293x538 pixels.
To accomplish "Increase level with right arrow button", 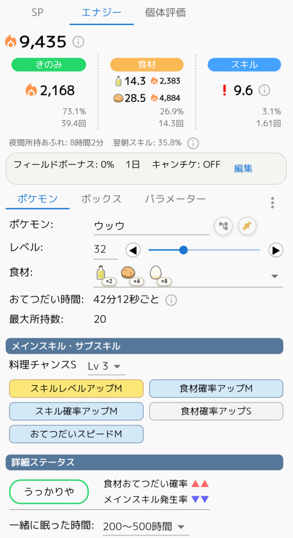I will (x=276, y=250).
